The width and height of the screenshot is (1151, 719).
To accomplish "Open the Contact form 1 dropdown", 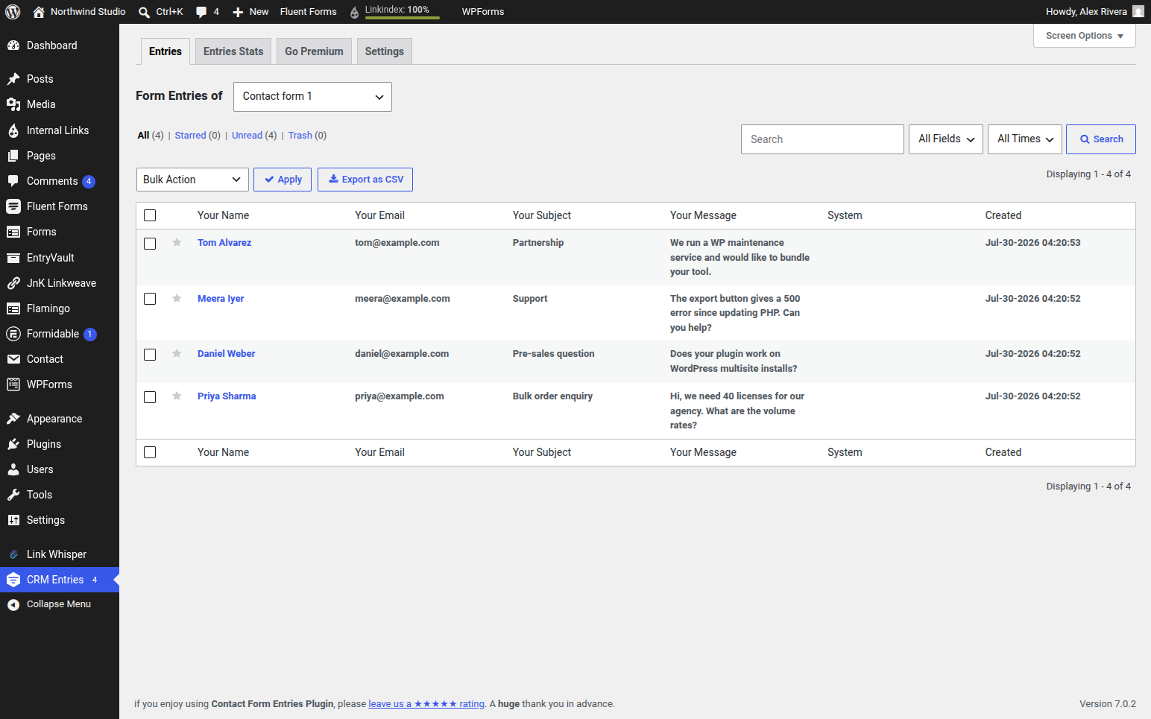I will click(x=312, y=97).
